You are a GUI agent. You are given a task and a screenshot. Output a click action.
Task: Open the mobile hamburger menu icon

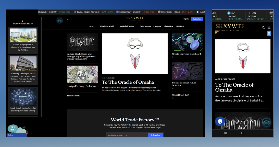269,28
